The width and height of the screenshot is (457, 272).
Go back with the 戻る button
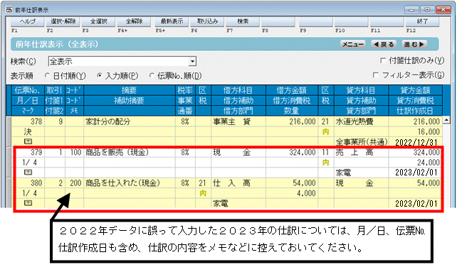click(x=384, y=45)
